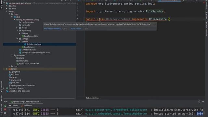
Task: Stop the running application with red square
Action: click(5, 110)
